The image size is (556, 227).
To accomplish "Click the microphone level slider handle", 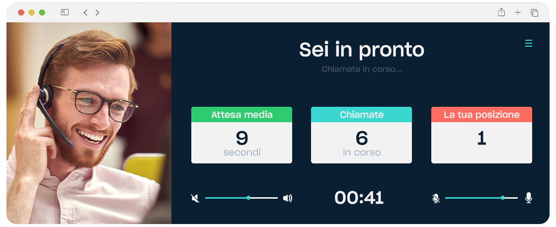I will click(x=503, y=198).
